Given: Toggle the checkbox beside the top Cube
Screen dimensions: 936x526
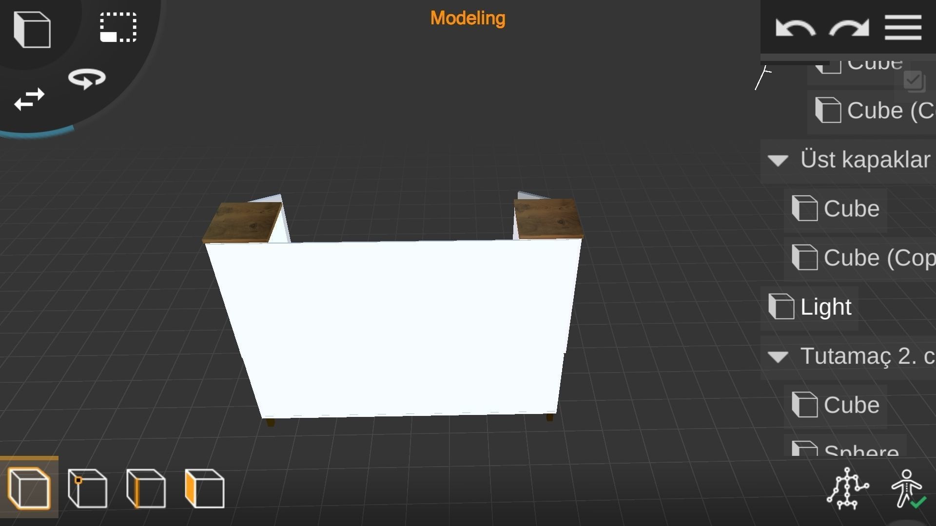Looking at the screenshot, I should pos(914,81).
